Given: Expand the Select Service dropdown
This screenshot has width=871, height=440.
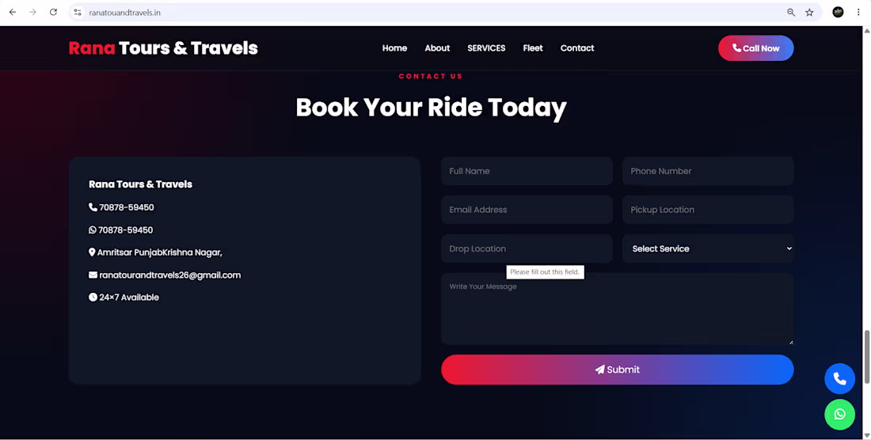Looking at the screenshot, I should tap(708, 248).
